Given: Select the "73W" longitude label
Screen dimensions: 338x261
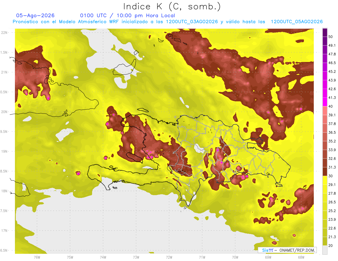Looking at the screenshot, I should 136,257.
